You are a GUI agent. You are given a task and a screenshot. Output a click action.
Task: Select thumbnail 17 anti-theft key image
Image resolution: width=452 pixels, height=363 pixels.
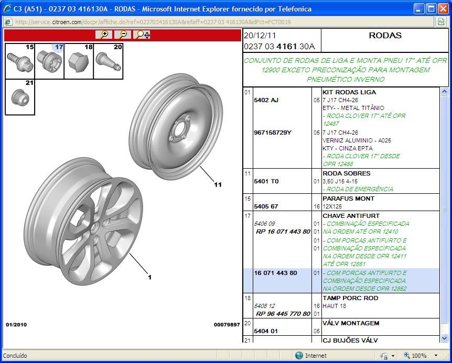point(49,61)
